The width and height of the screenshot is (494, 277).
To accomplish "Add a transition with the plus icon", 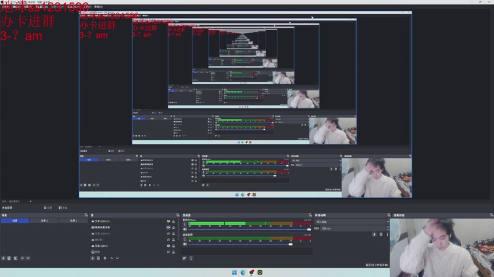I will click(374, 235).
